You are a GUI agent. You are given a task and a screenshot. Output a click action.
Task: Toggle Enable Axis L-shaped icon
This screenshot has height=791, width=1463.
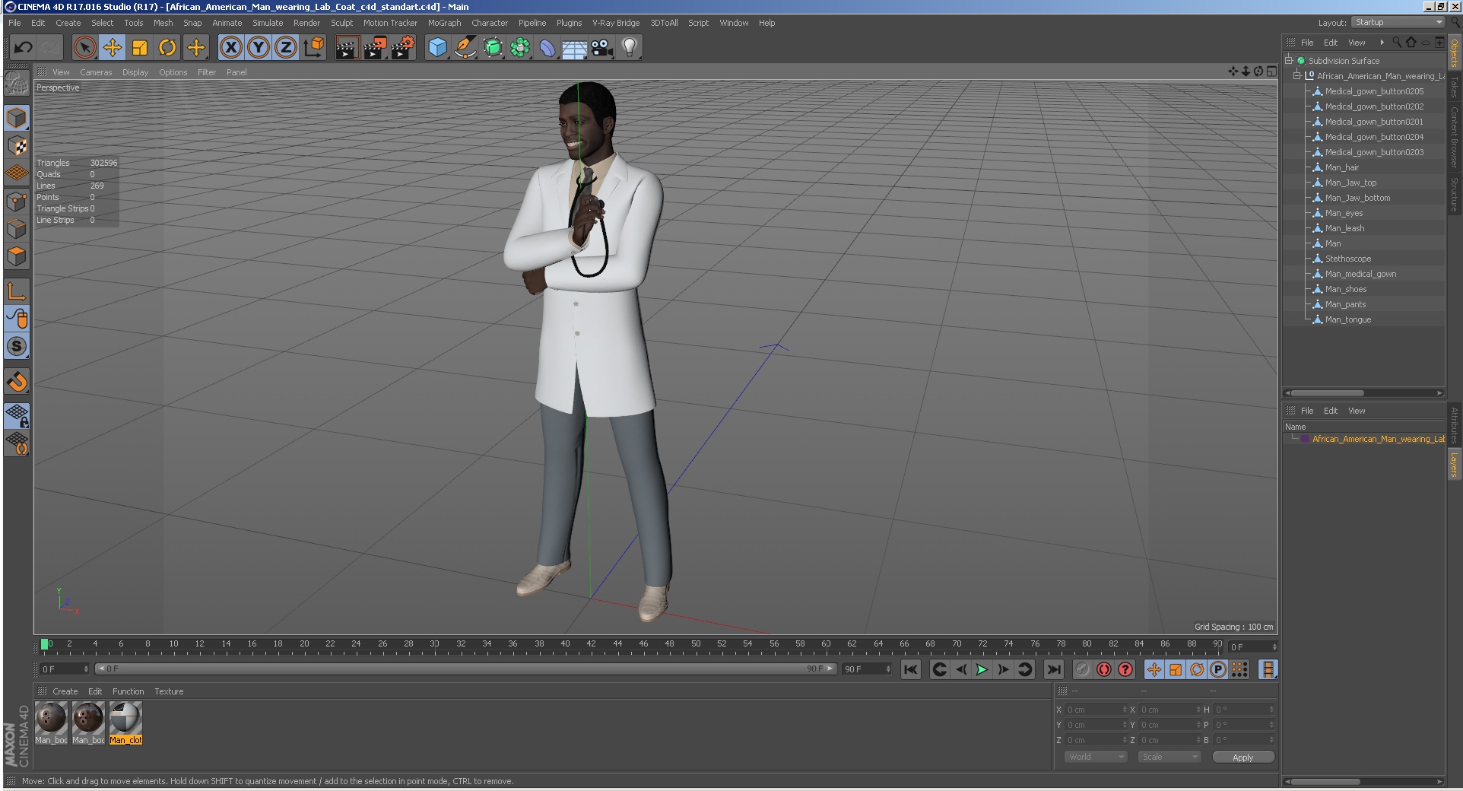point(17,291)
